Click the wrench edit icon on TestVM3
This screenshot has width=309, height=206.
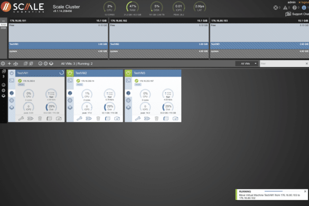point(137,118)
